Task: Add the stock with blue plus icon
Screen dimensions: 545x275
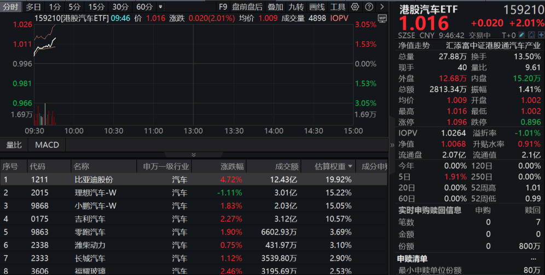Action: click(x=541, y=35)
